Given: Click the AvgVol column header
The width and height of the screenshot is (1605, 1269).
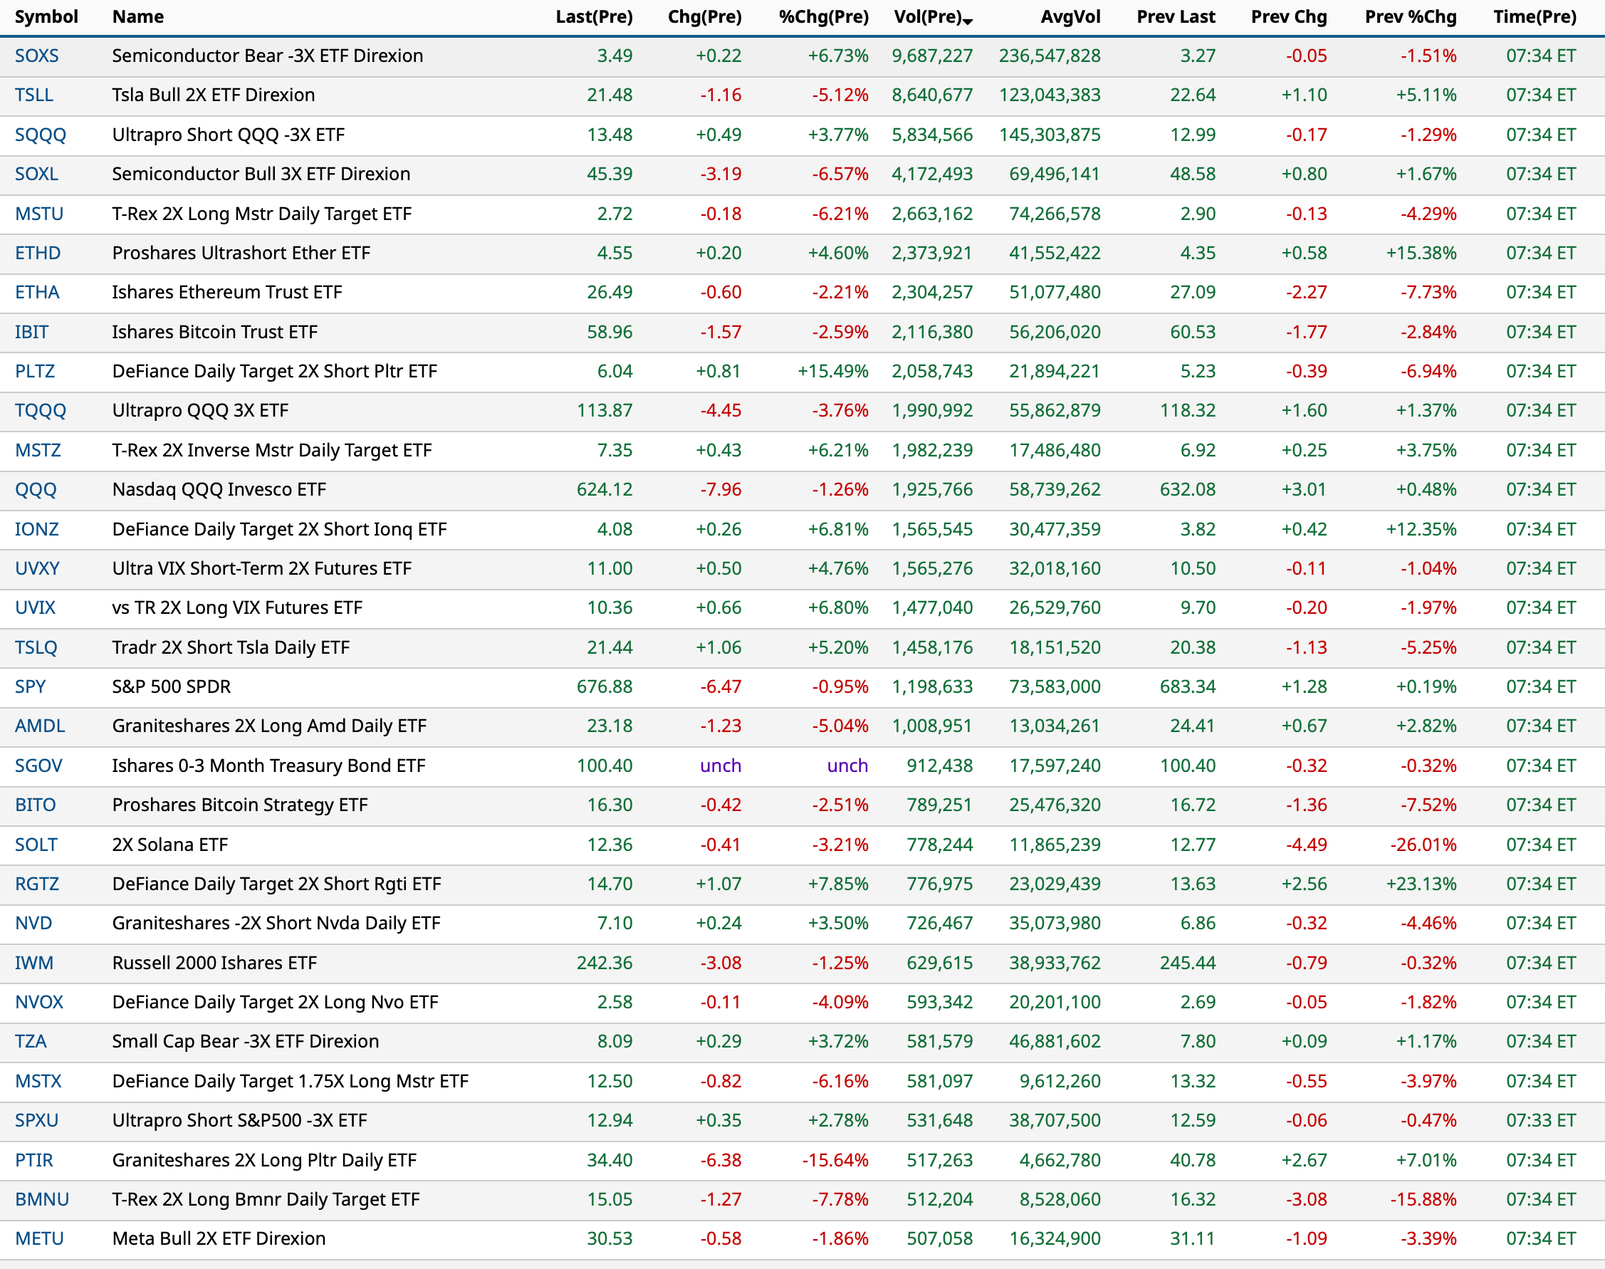Looking at the screenshot, I should point(1070,16).
